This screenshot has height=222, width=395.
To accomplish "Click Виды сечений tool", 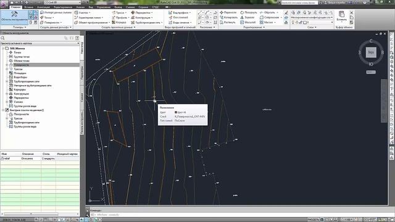I will [180, 22].
